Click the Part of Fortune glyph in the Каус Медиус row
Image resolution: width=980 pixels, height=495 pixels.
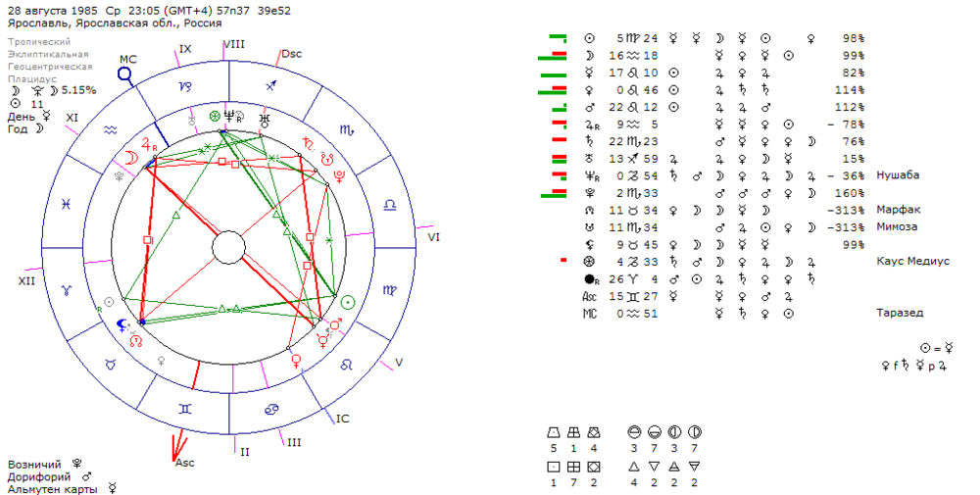click(x=589, y=262)
